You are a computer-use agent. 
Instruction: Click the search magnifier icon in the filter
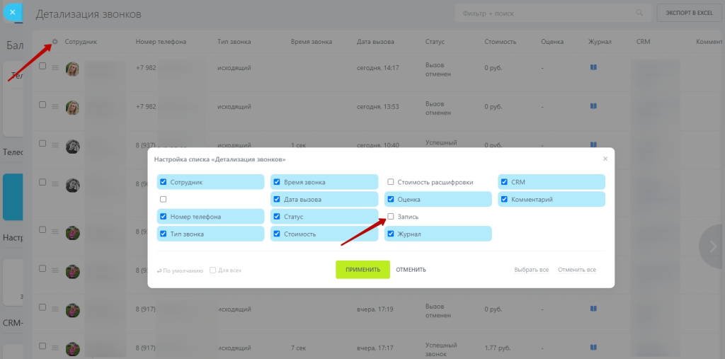point(639,13)
